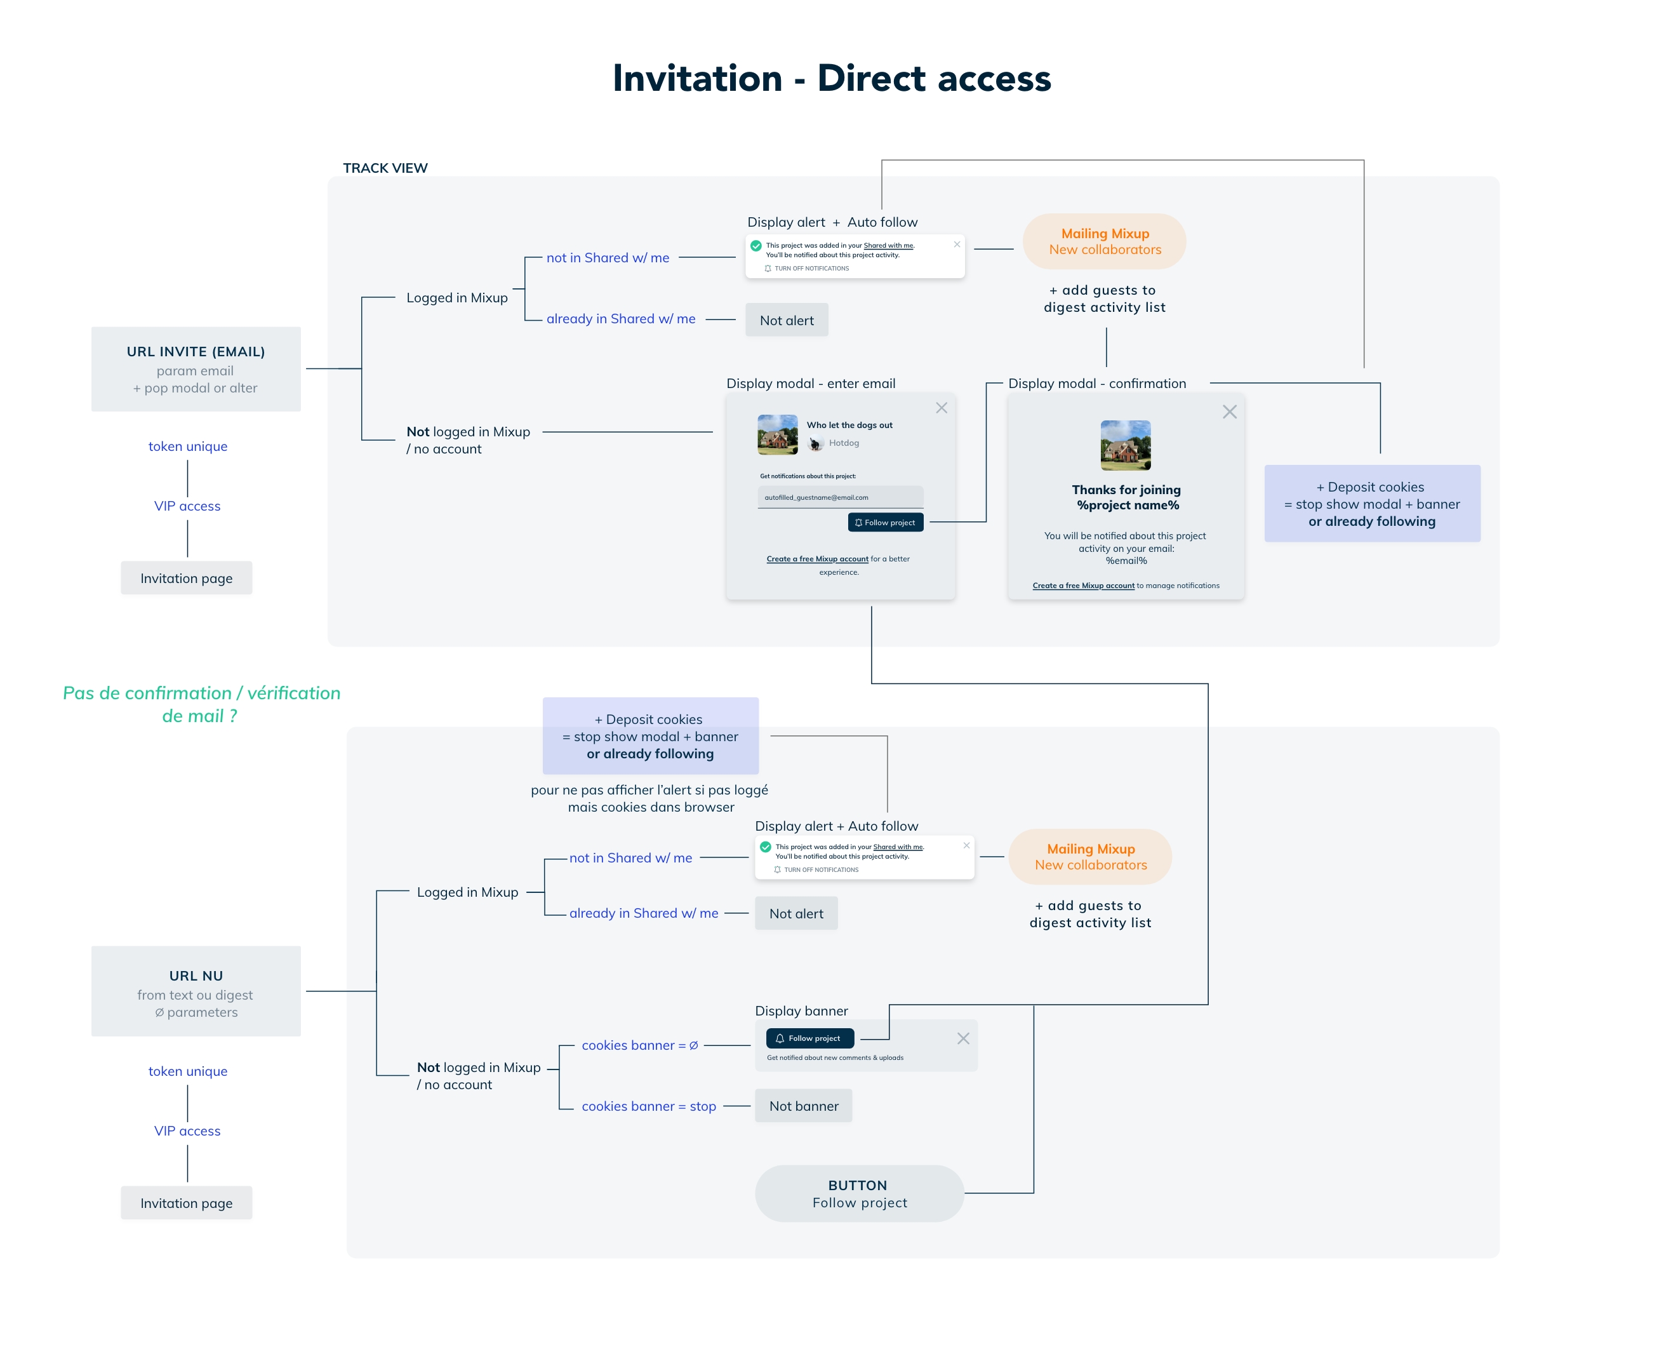Click the BUTTON Follow project pill

tap(859, 1193)
